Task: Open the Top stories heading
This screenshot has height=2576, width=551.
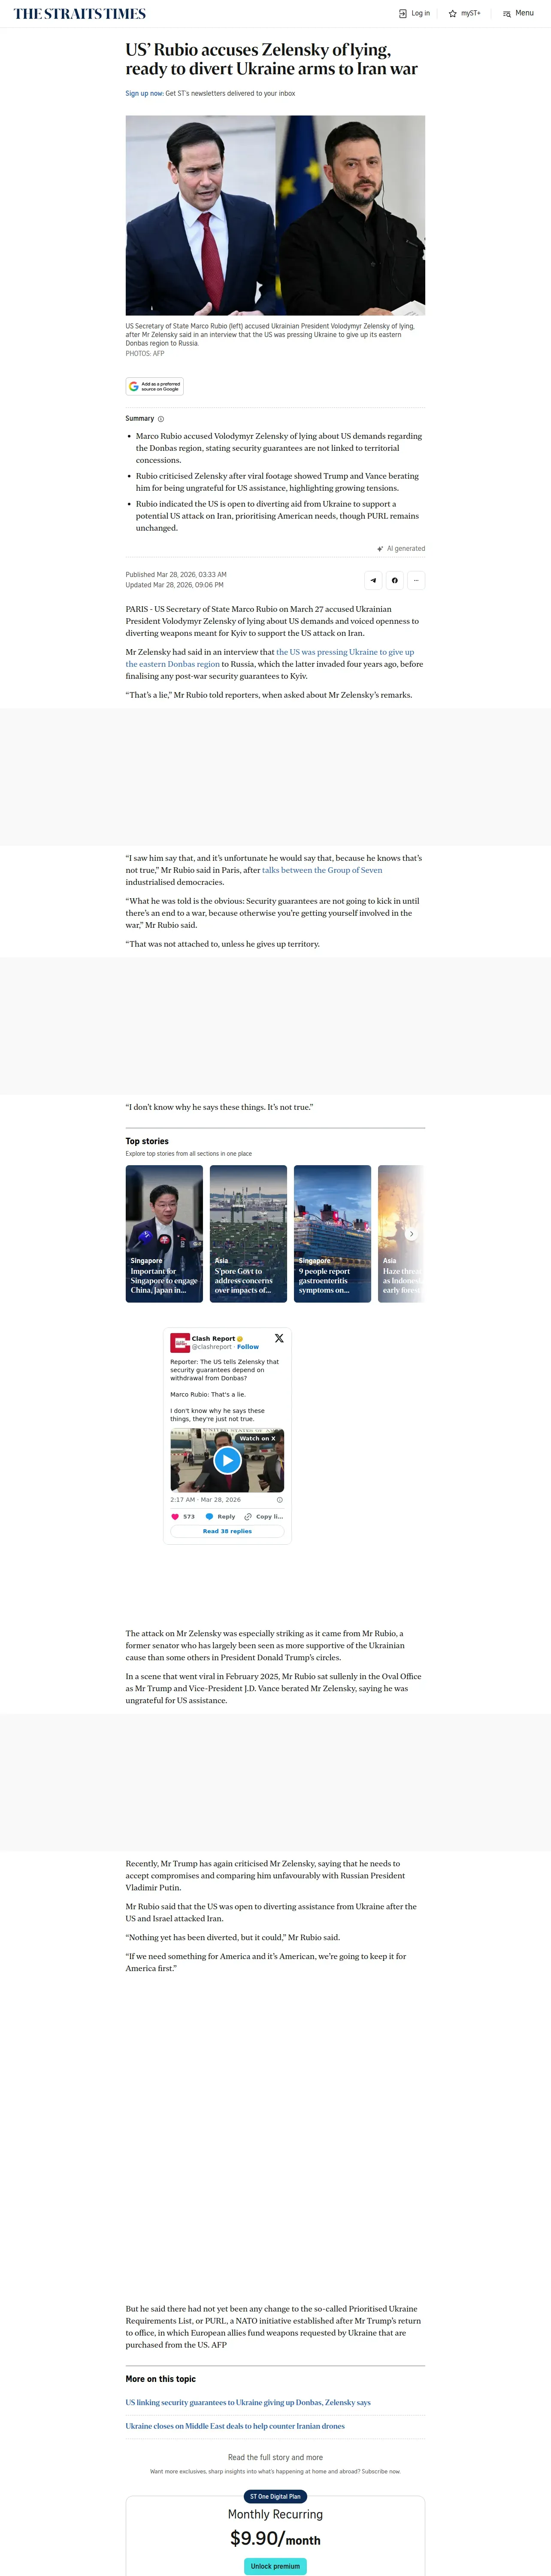Action: coord(147,1141)
